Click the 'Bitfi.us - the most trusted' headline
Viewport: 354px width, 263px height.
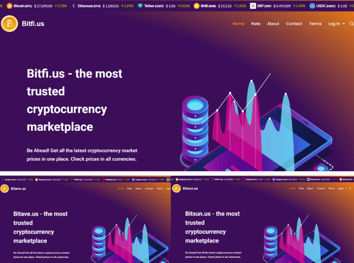click(x=74, y=100)
